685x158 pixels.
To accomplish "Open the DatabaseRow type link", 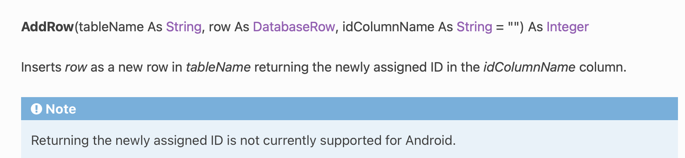I will tap(294, 27).
